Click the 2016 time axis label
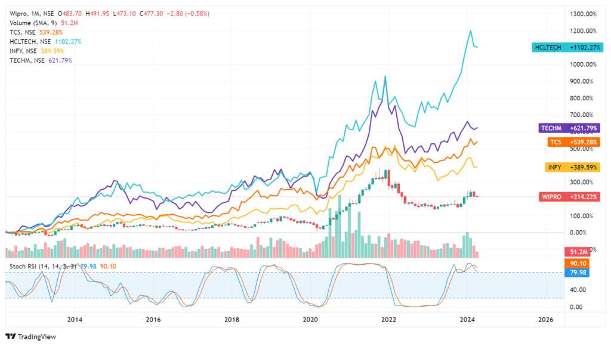 [153, 320]
